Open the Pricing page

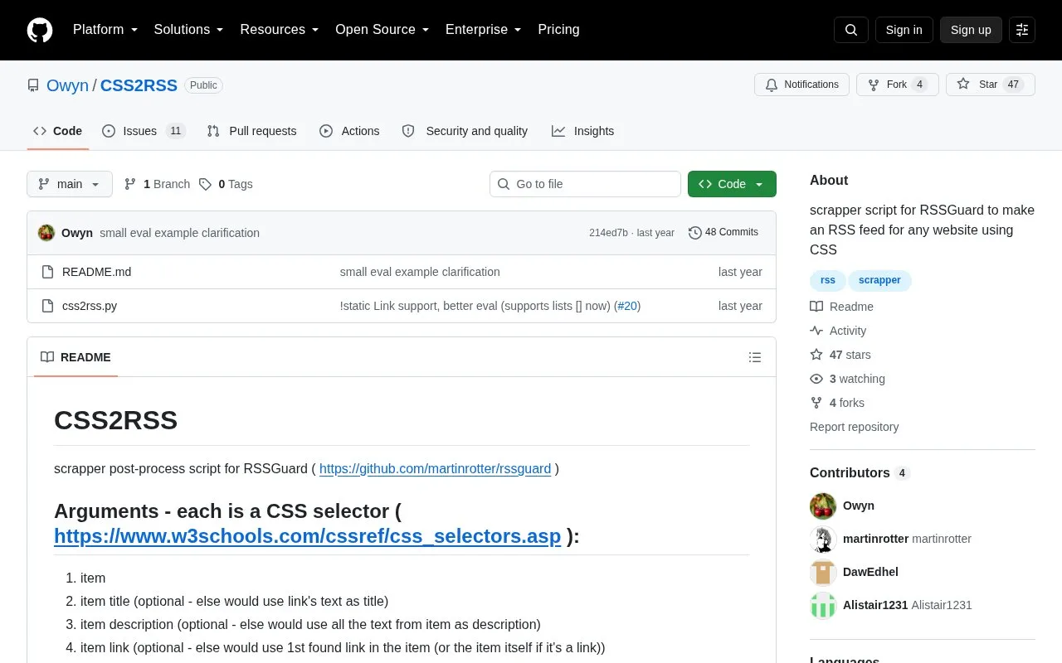[558, 30]
